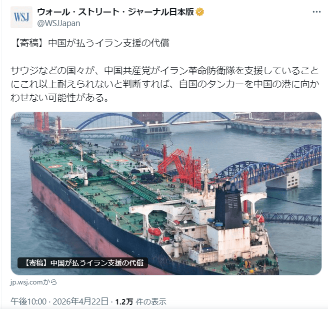Open the WSJ profile avatar
The width and height of the screenshot is (328, 309).
point(21,17)
